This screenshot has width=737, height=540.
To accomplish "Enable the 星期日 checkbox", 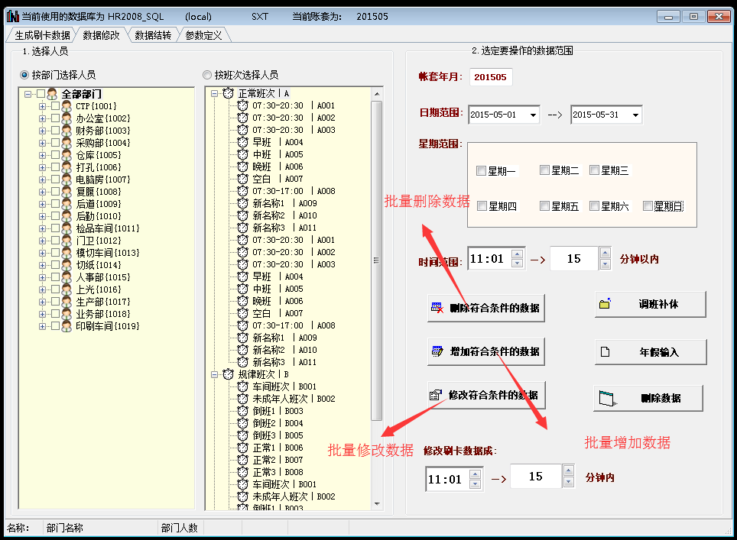I will click(x=648, y=205).
